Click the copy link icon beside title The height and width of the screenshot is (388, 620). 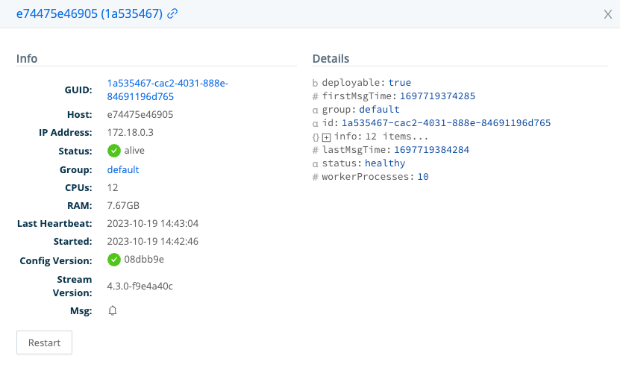point(172,14)
